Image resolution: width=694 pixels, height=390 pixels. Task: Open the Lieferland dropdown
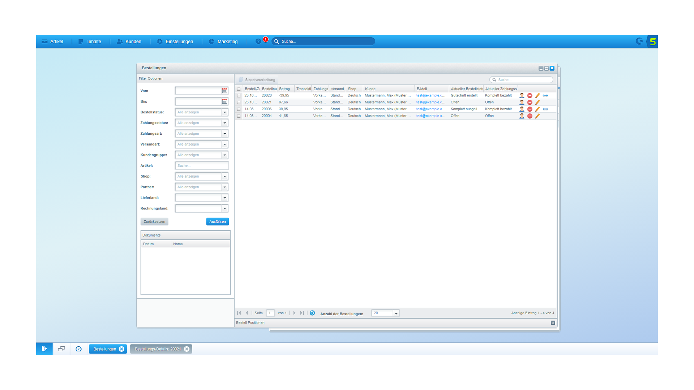[x=224, y=198]
